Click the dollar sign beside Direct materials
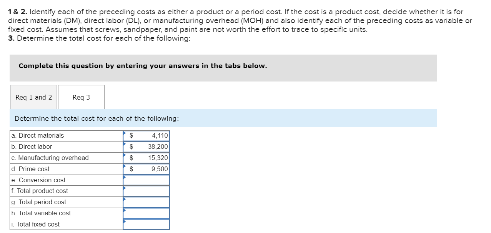Viewport: 491px width, 233px height. pyautogui.click(x=131, y=135)
